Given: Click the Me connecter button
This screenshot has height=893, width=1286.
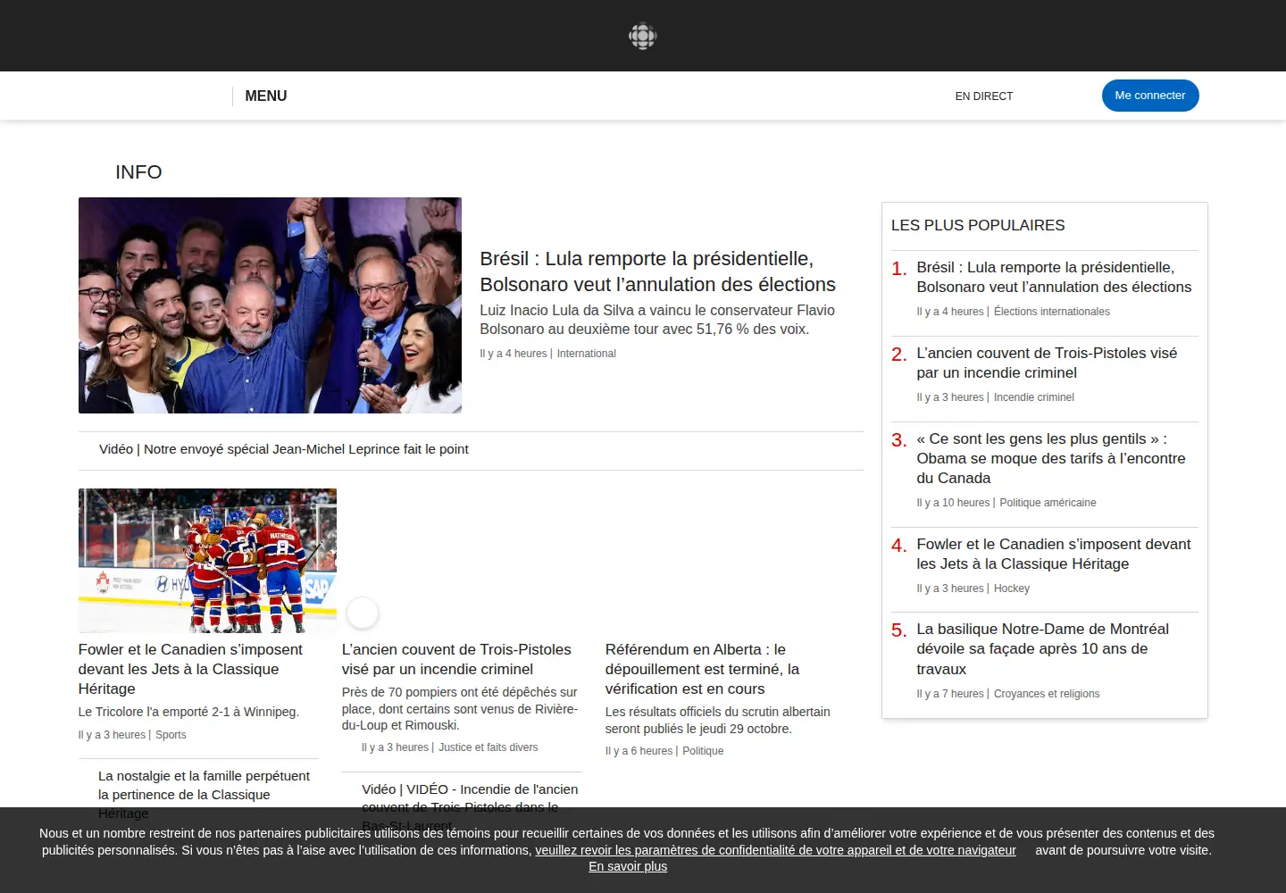Looking at the screenshot, I should tap(1150, 96).
